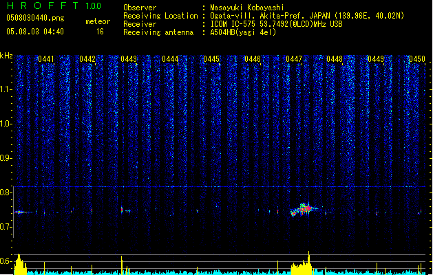This screenshot has width=433, height=275.
Task: Select the file name 0508030440.png
Action: pyautogui.click(x=35, y=18)
